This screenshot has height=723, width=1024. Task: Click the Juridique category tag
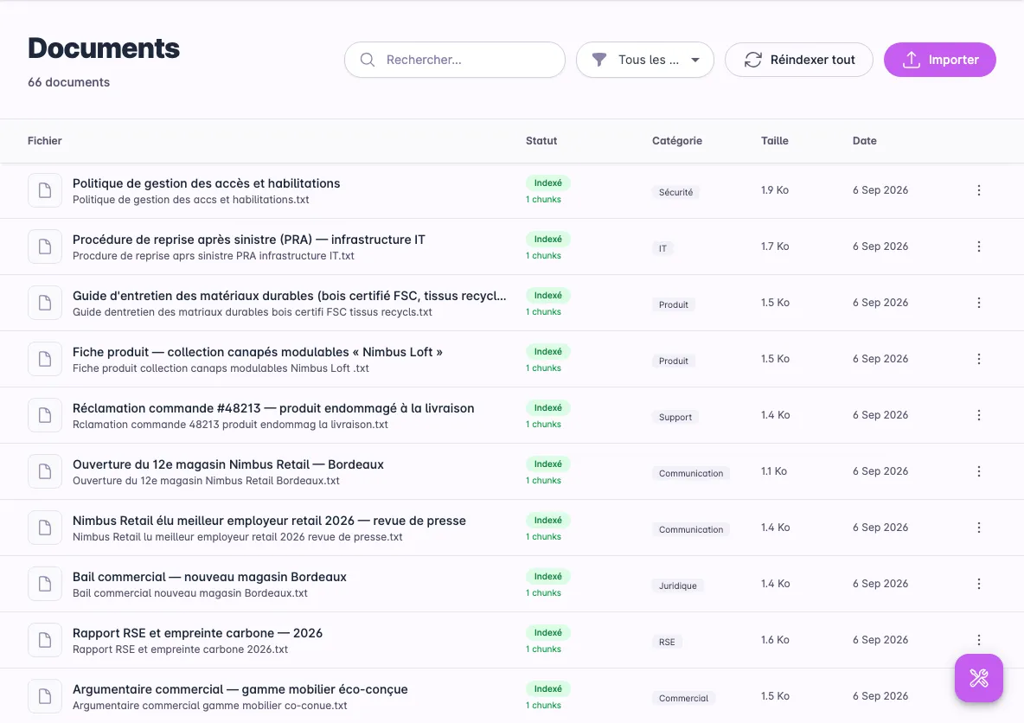[677, 585]
